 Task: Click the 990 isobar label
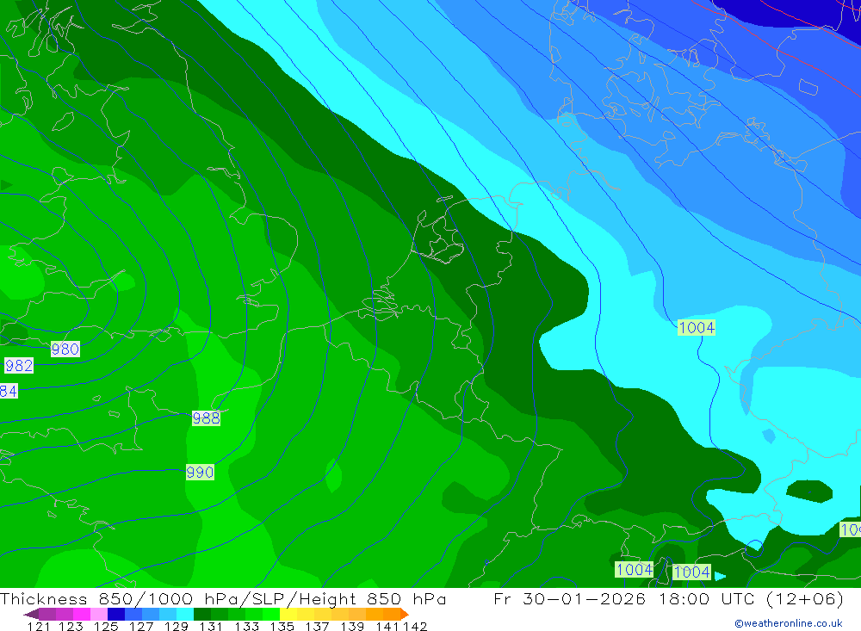200,473
